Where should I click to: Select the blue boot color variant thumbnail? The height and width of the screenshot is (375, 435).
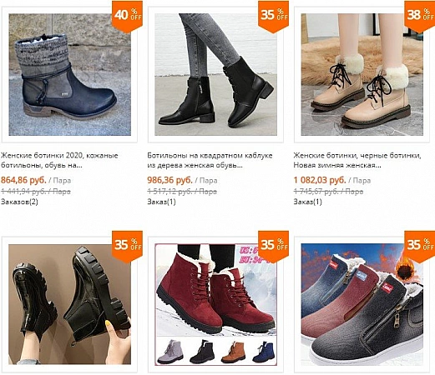264,352
